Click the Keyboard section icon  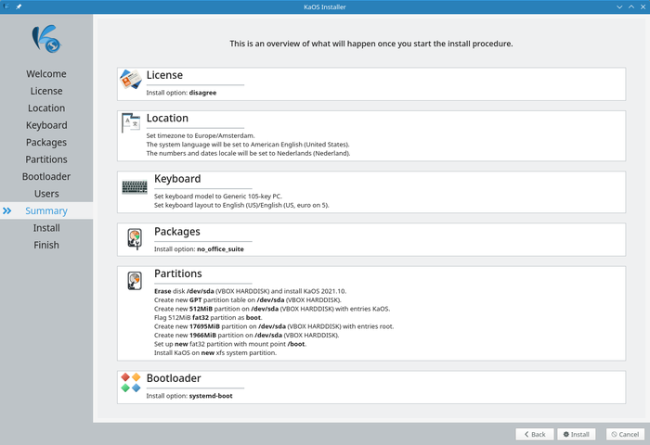coord(135,187)
